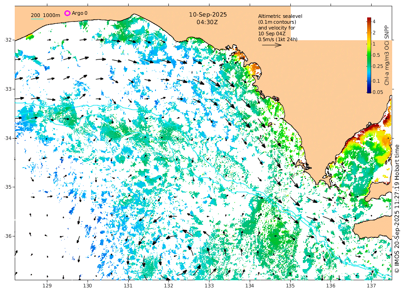Click the '0.5m/s (1kt 24h)' text
Image resolution: width=402 pixels, height=295 pixels.
pyautogui.click(x=278, y=39)
